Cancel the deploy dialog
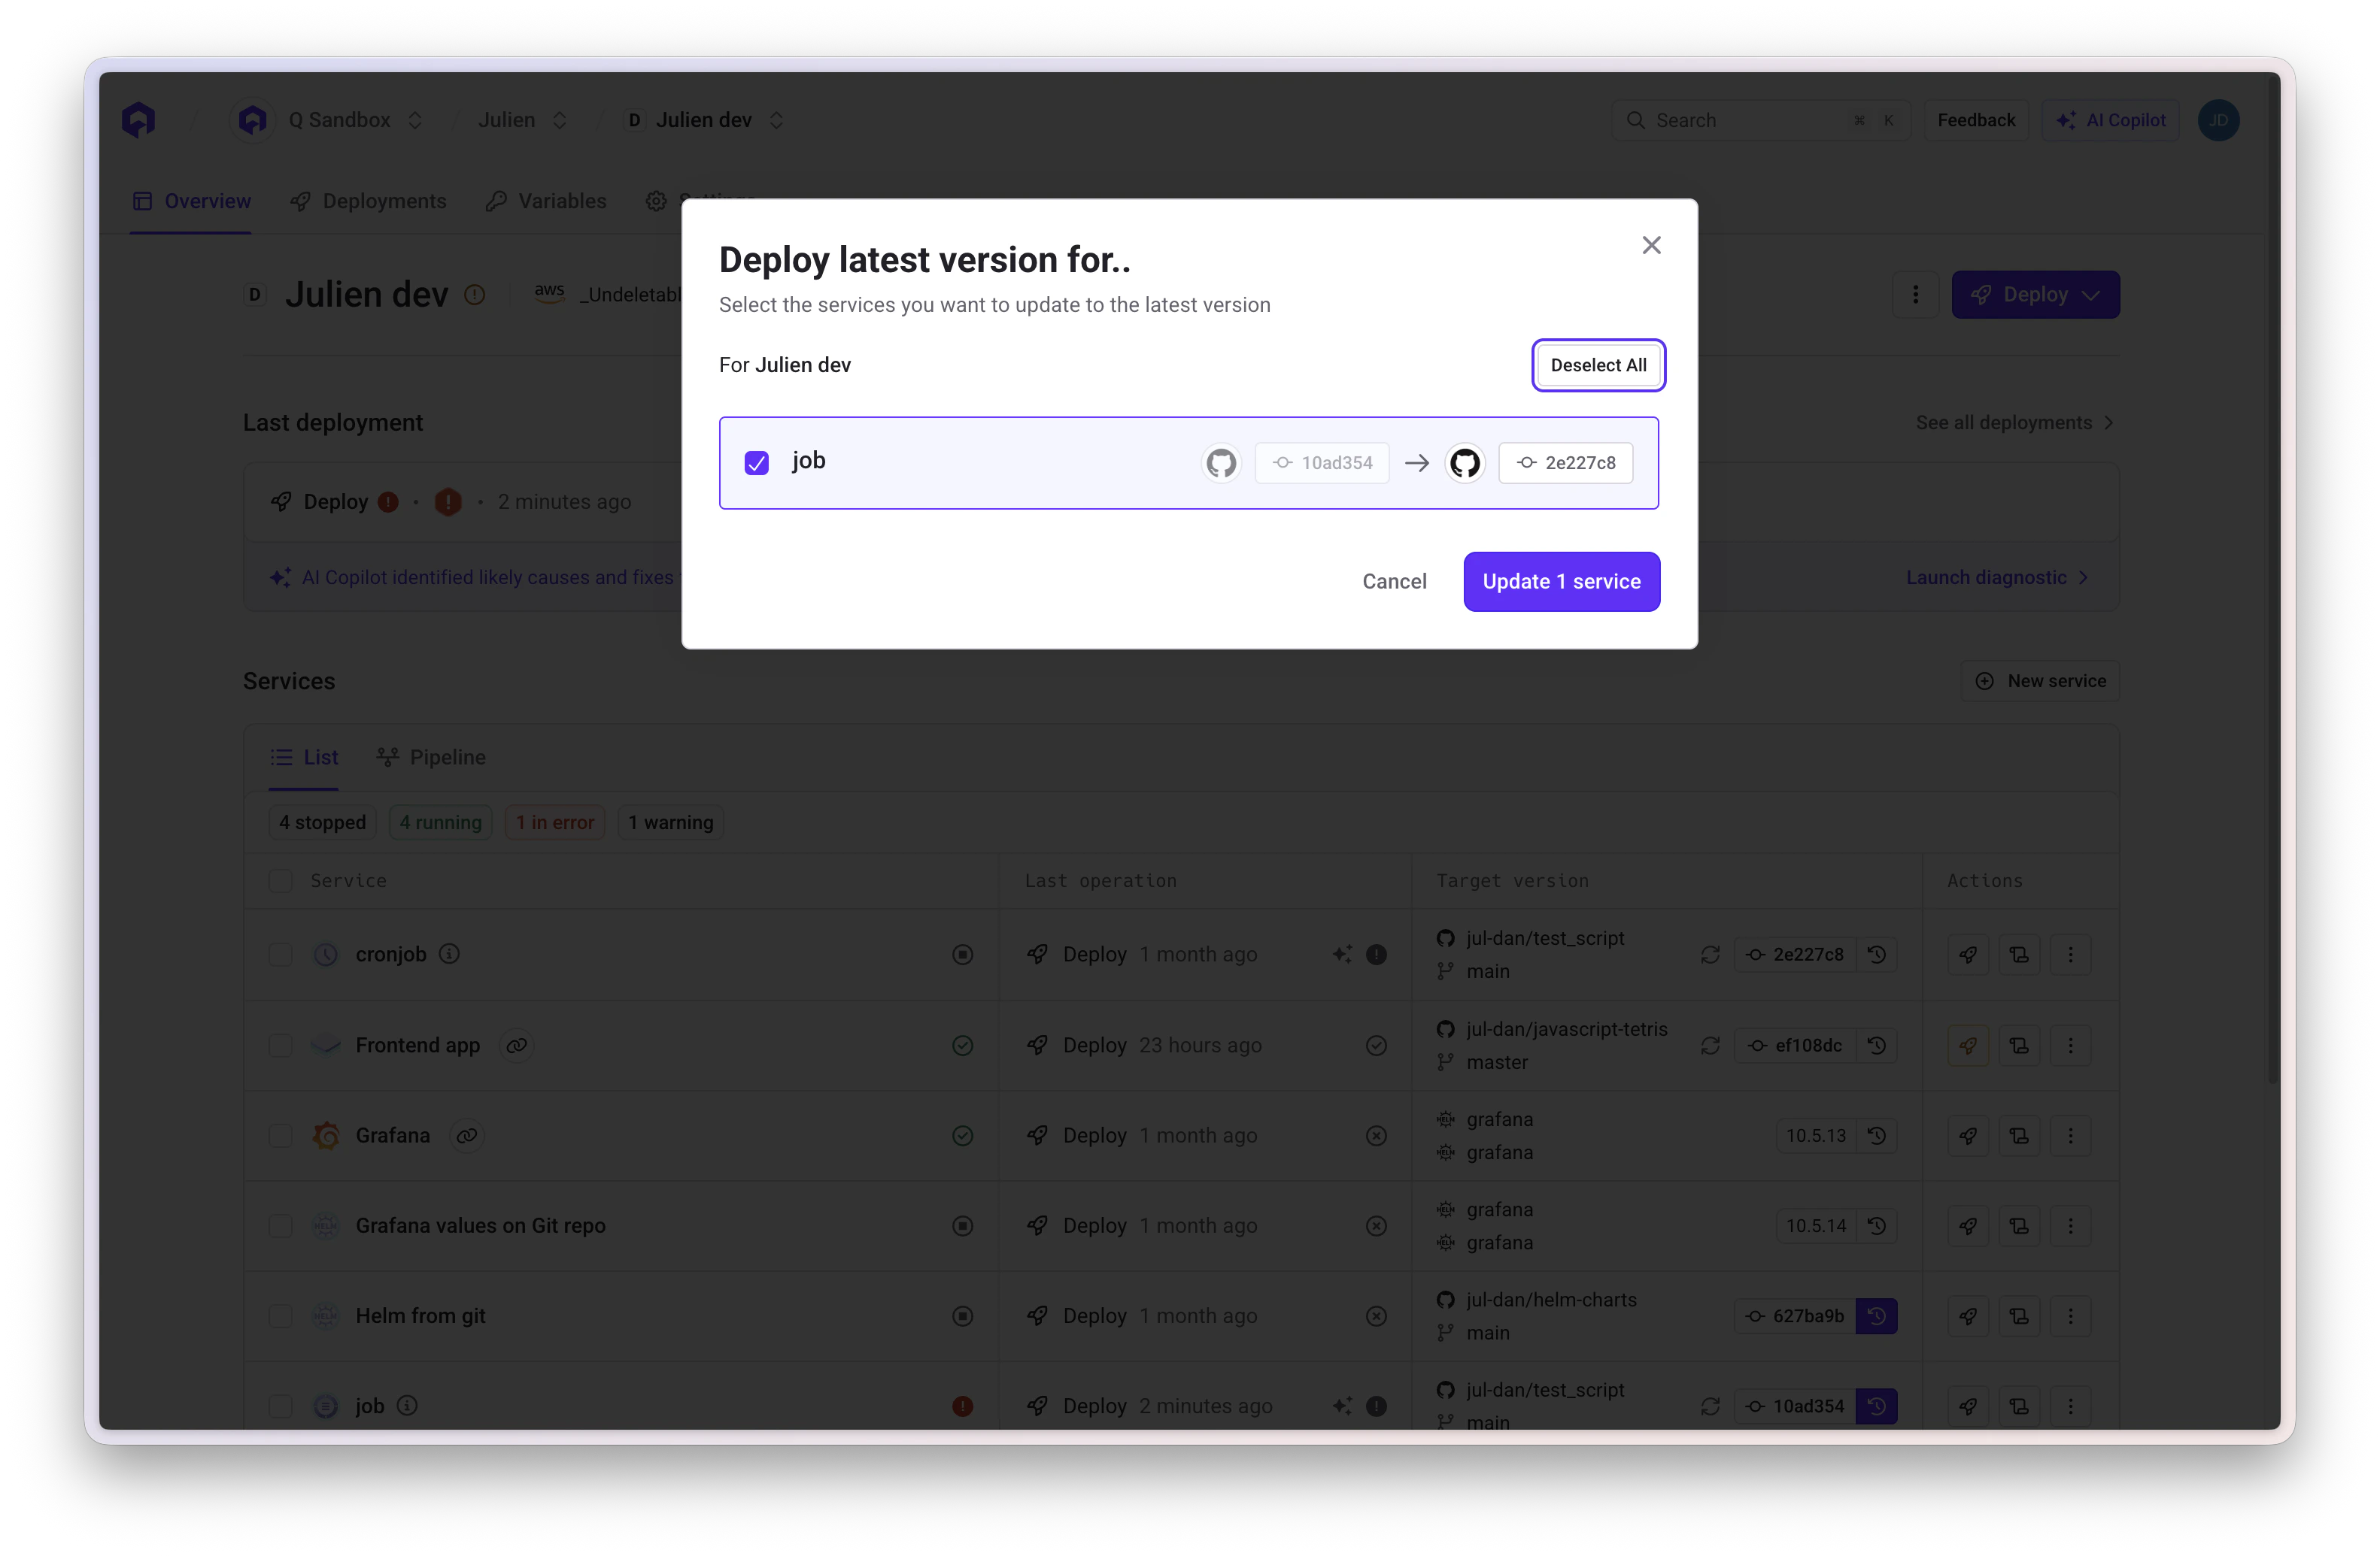This screenshot has width=2380, height=1556. click(1394, 582)
